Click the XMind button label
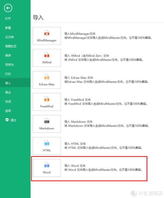Screen dimensions: 164x198 (x=47, y=62)
